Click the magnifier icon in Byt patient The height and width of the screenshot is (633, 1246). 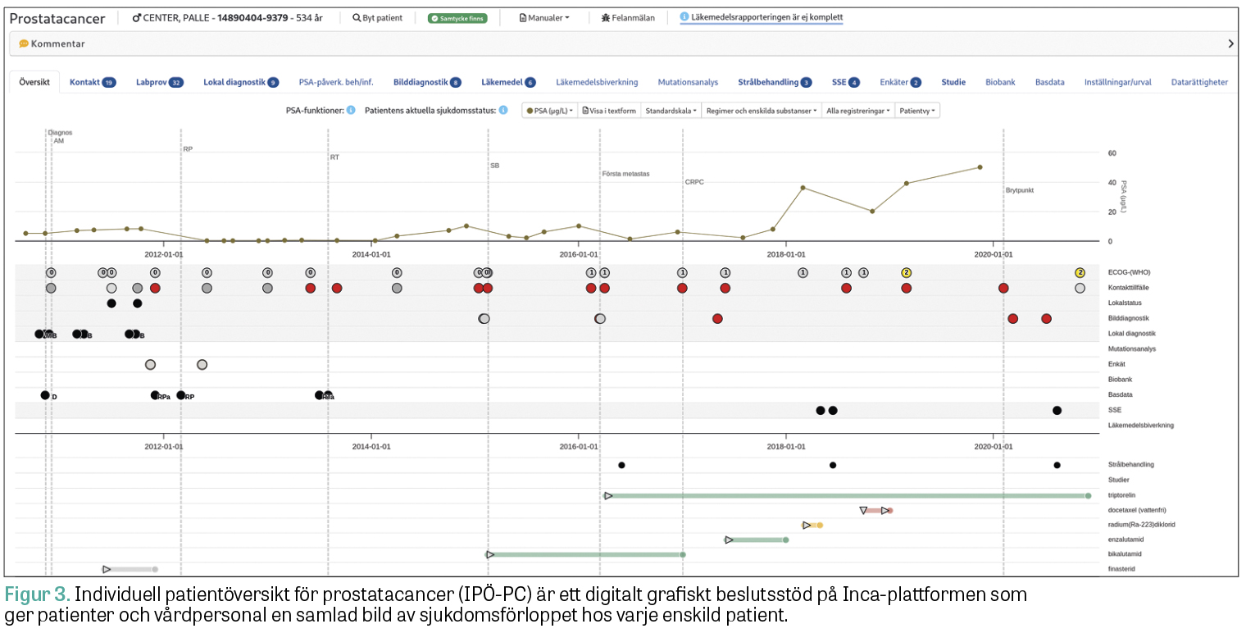click(357, 18)
